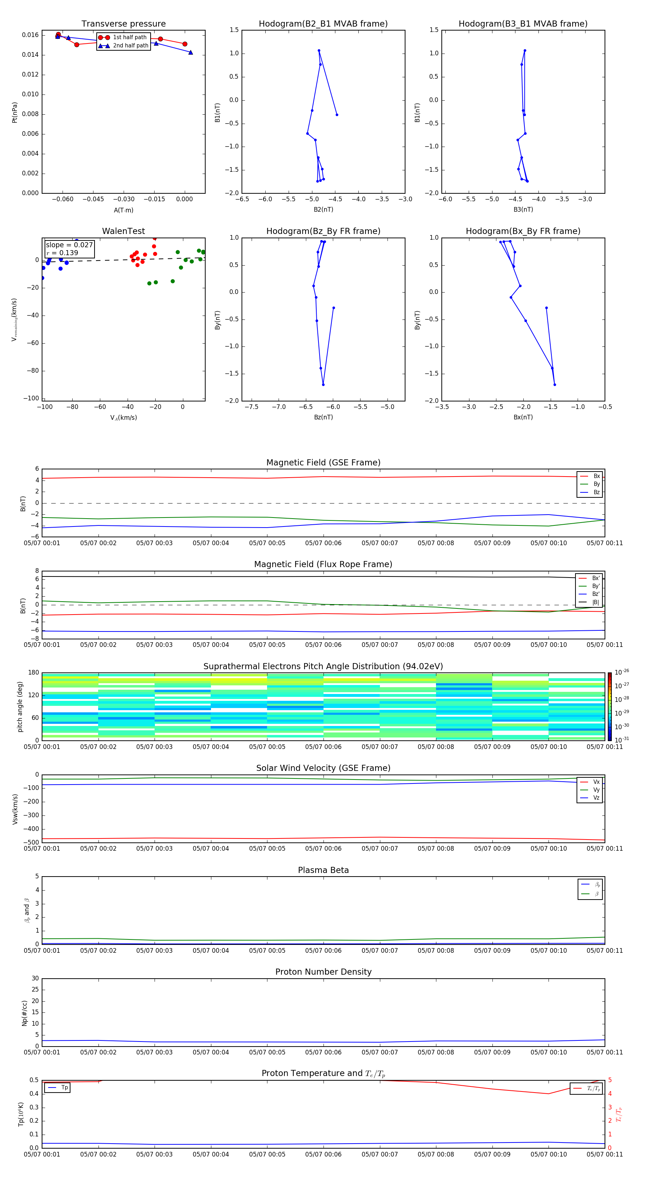Click the 'slope = 0.027' annotation

point(69,245)
